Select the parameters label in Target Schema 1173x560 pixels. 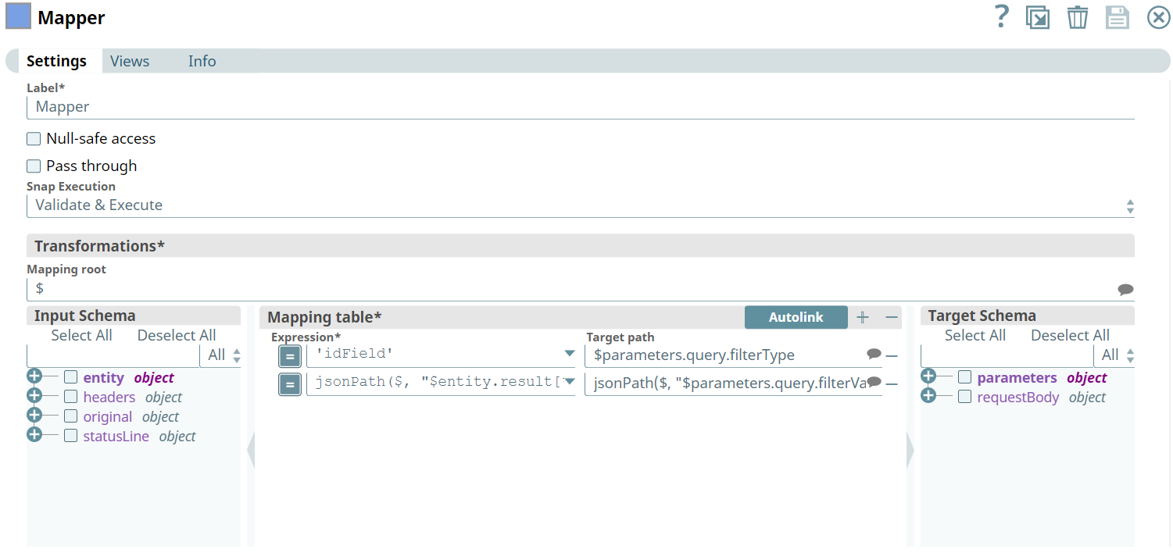pyautogui.click(x=1017, y=378)
